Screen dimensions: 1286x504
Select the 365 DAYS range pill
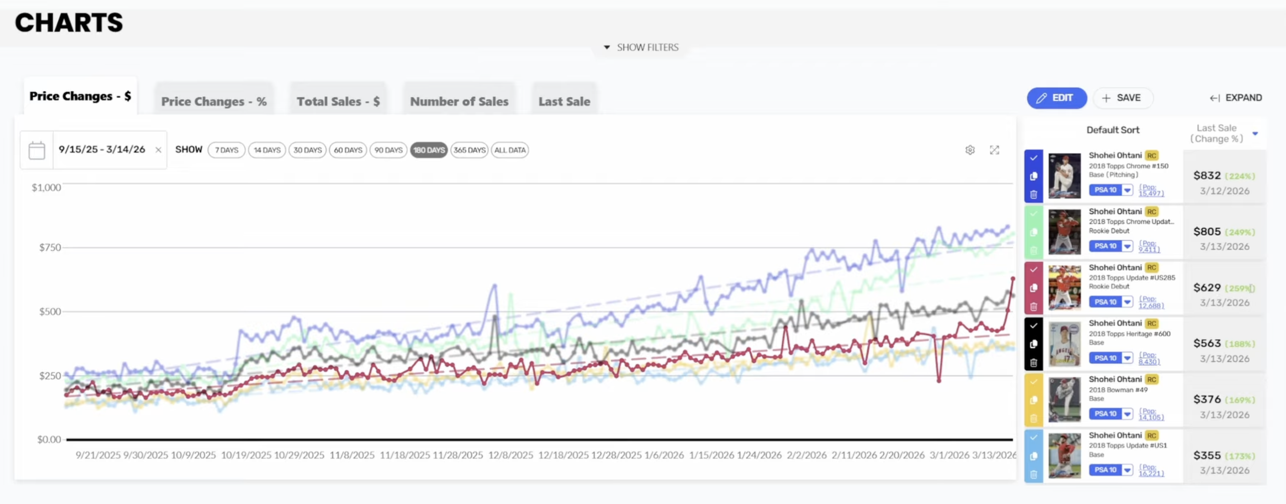click(469, 150)
